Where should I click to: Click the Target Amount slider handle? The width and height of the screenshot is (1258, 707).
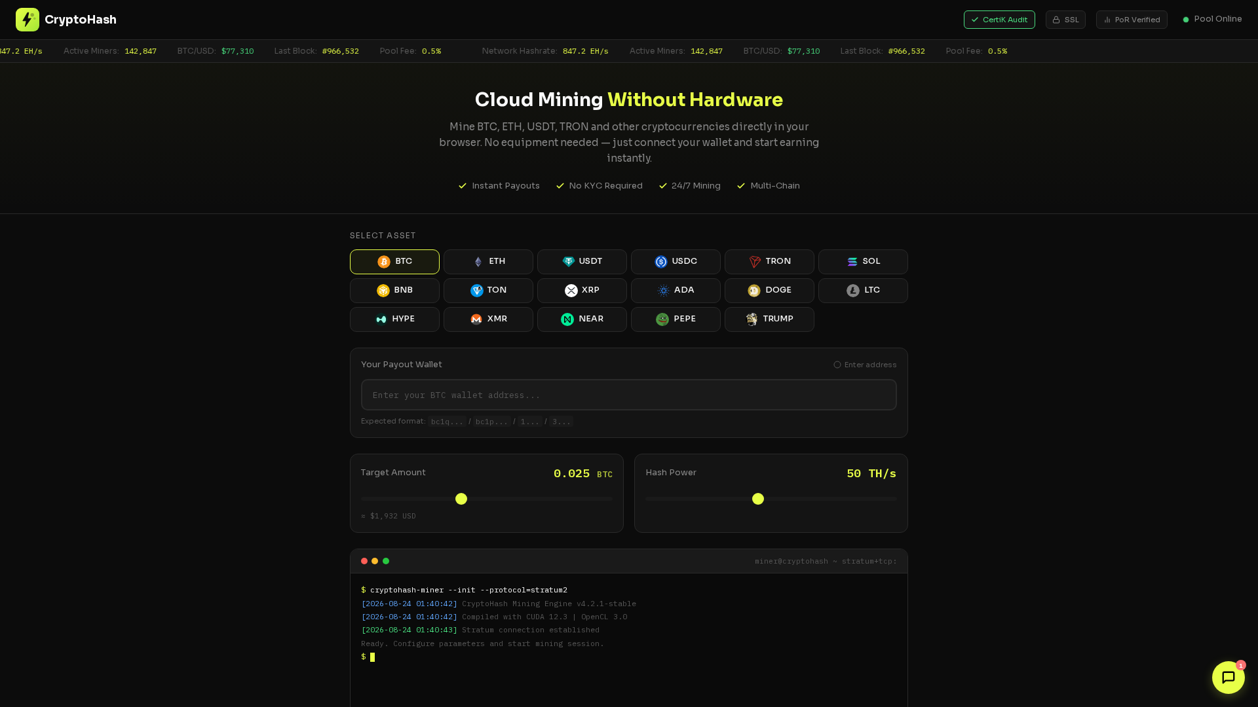click(x=461, y=499)
